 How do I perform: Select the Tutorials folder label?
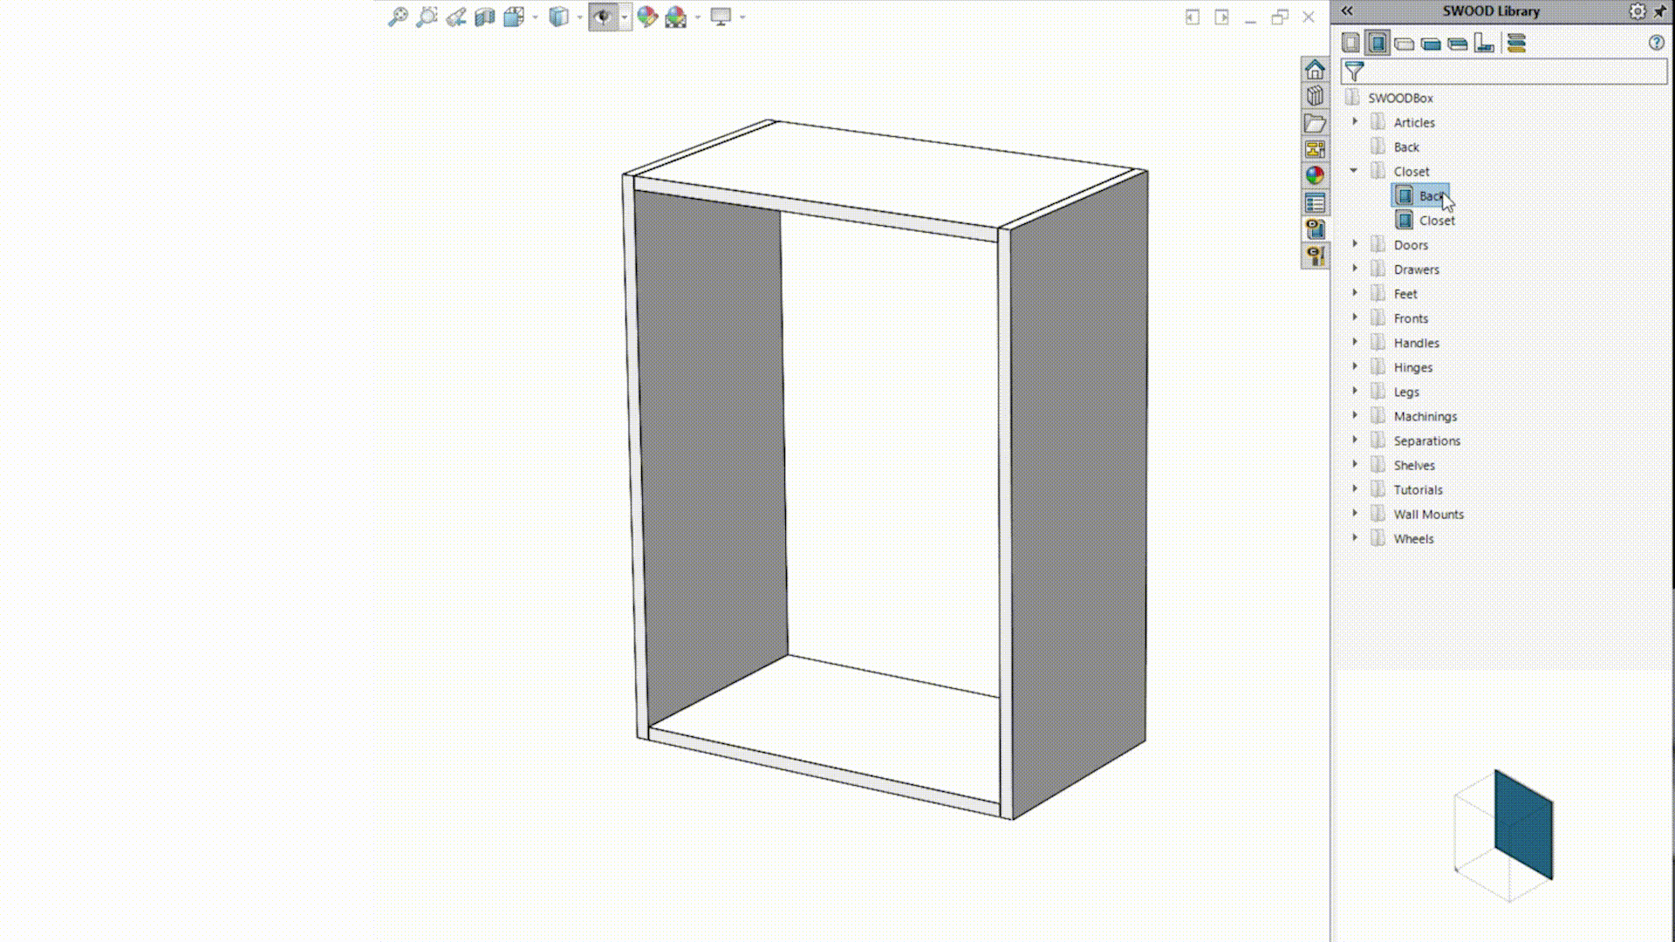(1418, 489)
